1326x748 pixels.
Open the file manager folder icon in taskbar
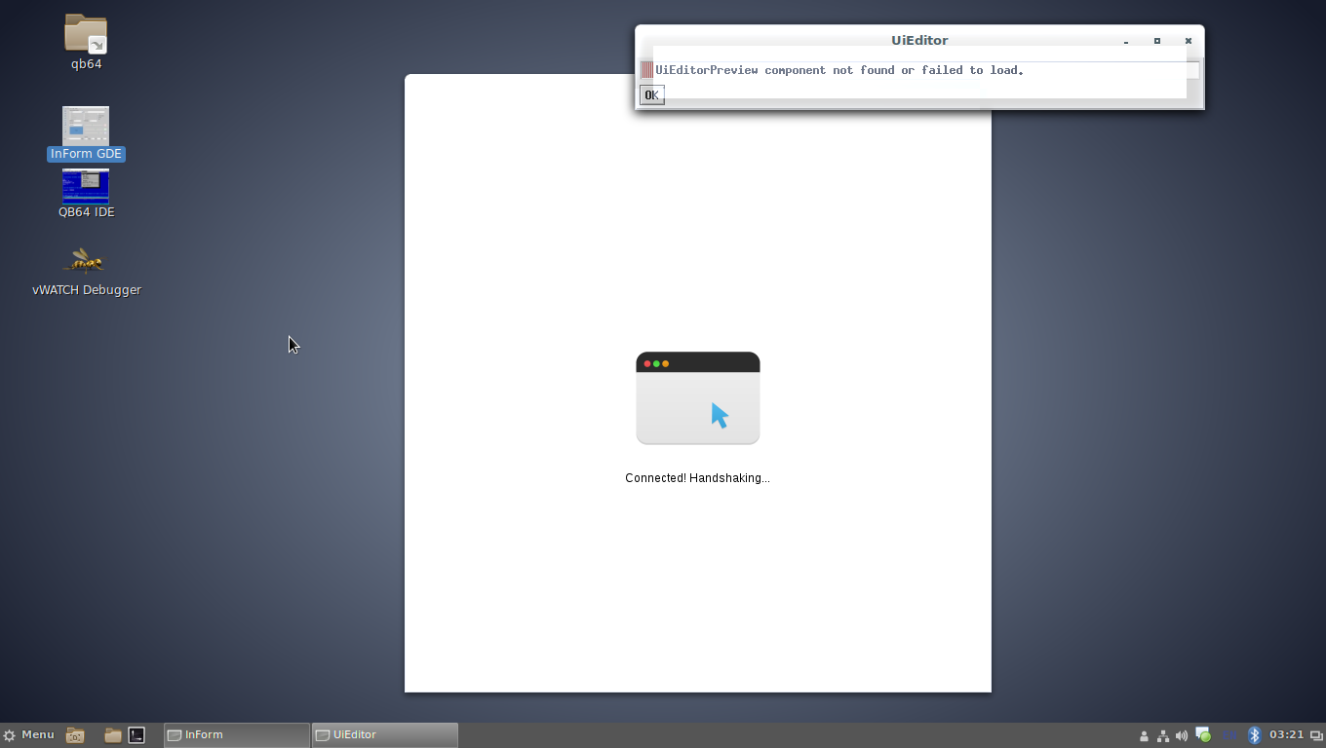[x=113, y=735]
